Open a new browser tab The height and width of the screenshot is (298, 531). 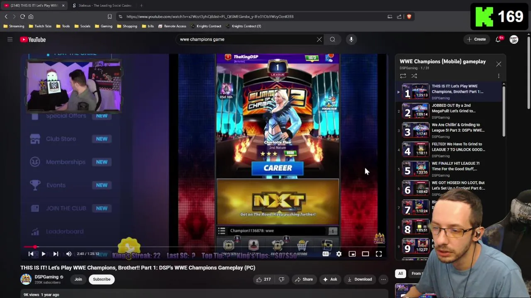point(141,5)
